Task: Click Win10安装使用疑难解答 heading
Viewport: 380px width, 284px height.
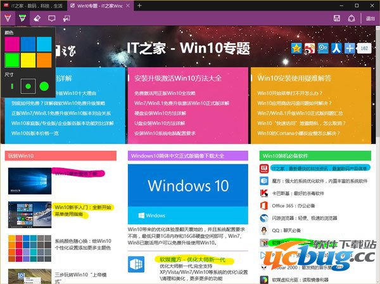Action: [294, 78]
